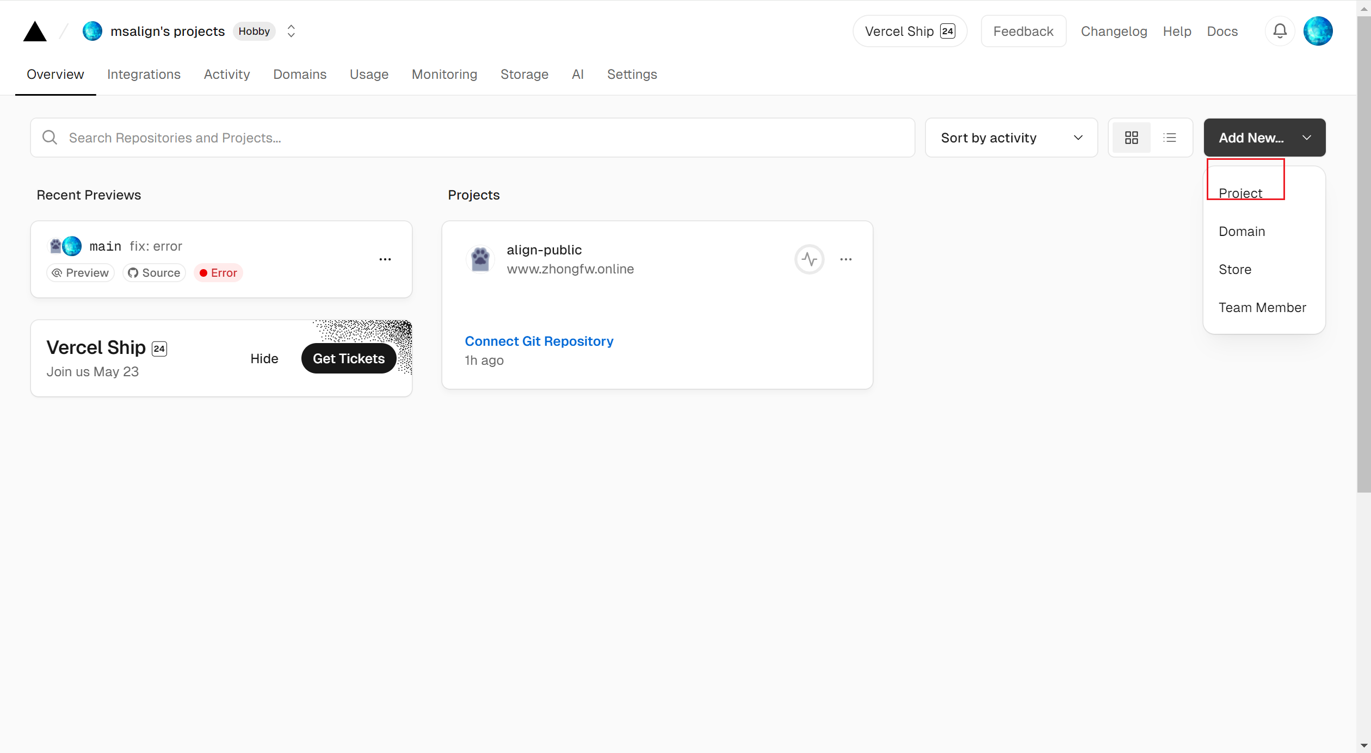Open more options for main preview card
The image size is (1371, 753).
(385, 259)
